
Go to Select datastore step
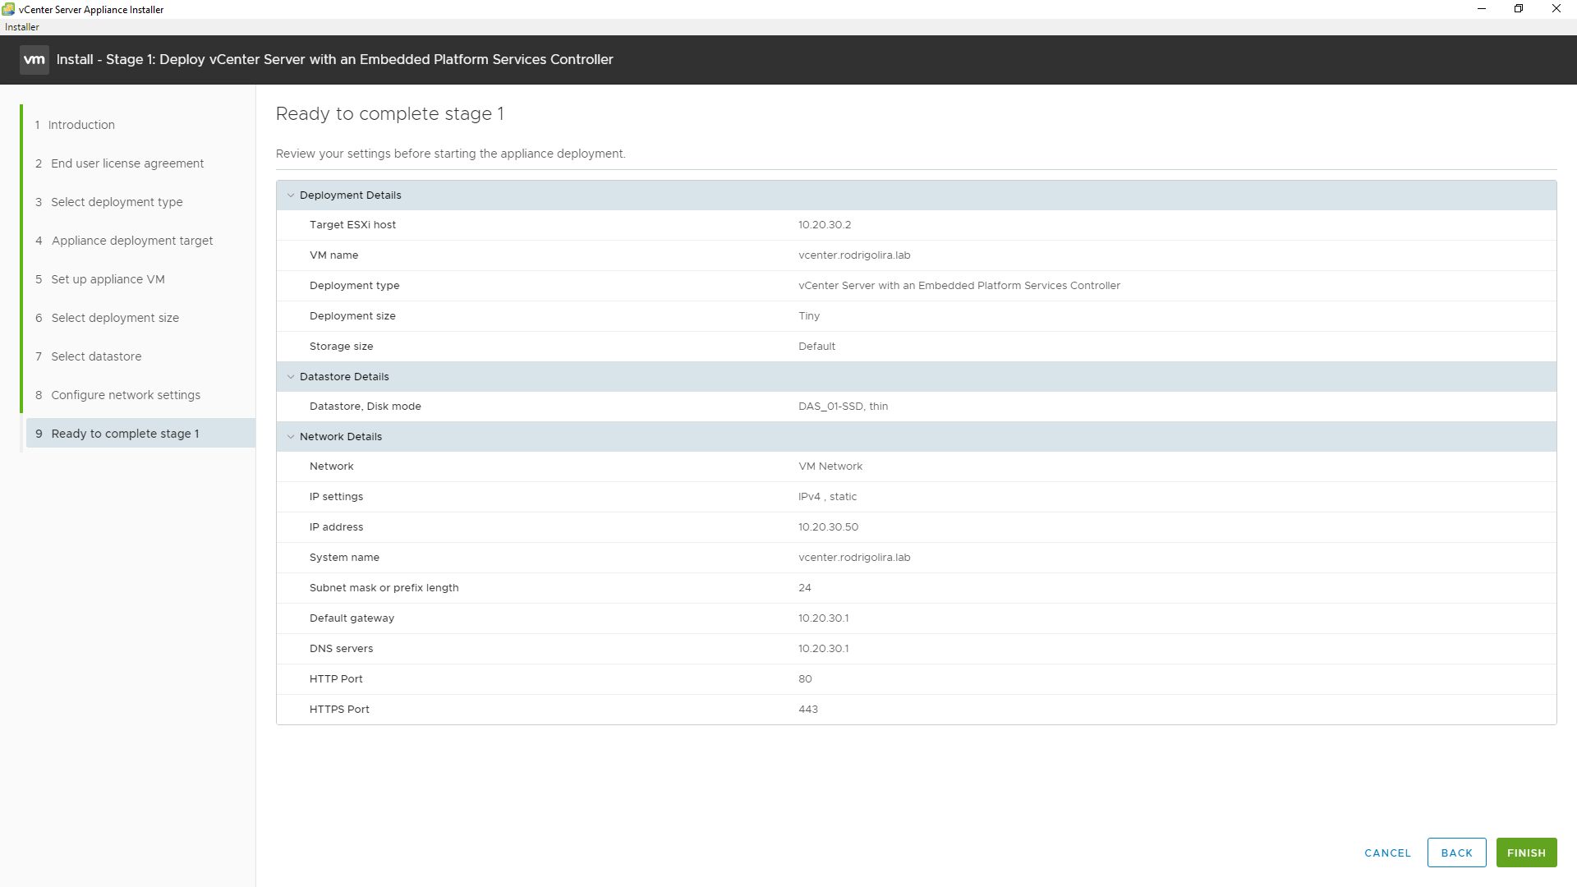click(x=96, y=356)
